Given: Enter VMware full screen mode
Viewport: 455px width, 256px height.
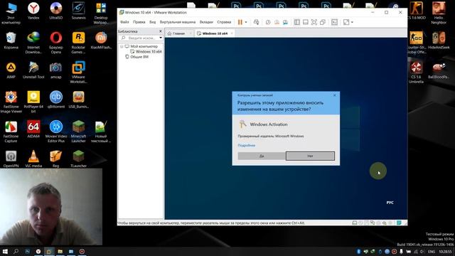Looking at the screenshot, I should (314, 22).
